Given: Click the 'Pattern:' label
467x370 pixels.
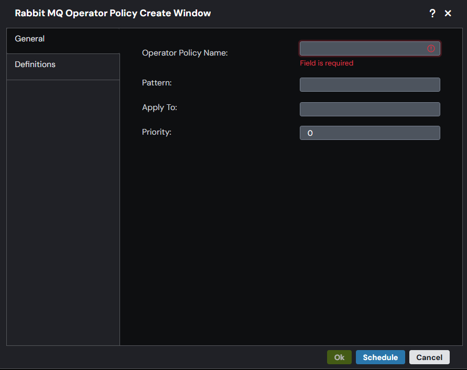Looking at the screenshot, I should pos(157,82).
